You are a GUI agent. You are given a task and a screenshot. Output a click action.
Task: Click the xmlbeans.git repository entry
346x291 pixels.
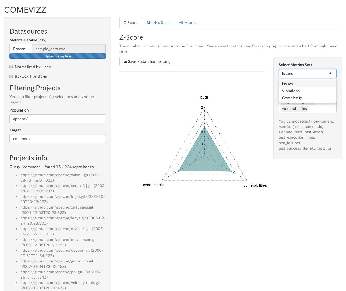(57, 210)
